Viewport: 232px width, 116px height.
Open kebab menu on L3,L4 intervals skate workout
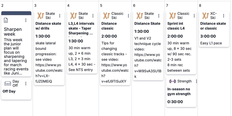pyautogui.click(x=93, y=16)
